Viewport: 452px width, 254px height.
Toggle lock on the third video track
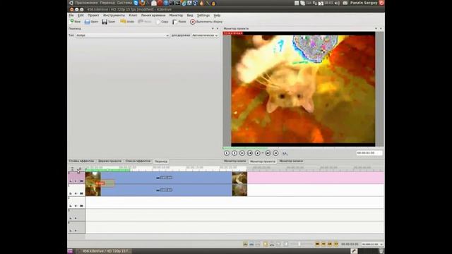(71, 206)
